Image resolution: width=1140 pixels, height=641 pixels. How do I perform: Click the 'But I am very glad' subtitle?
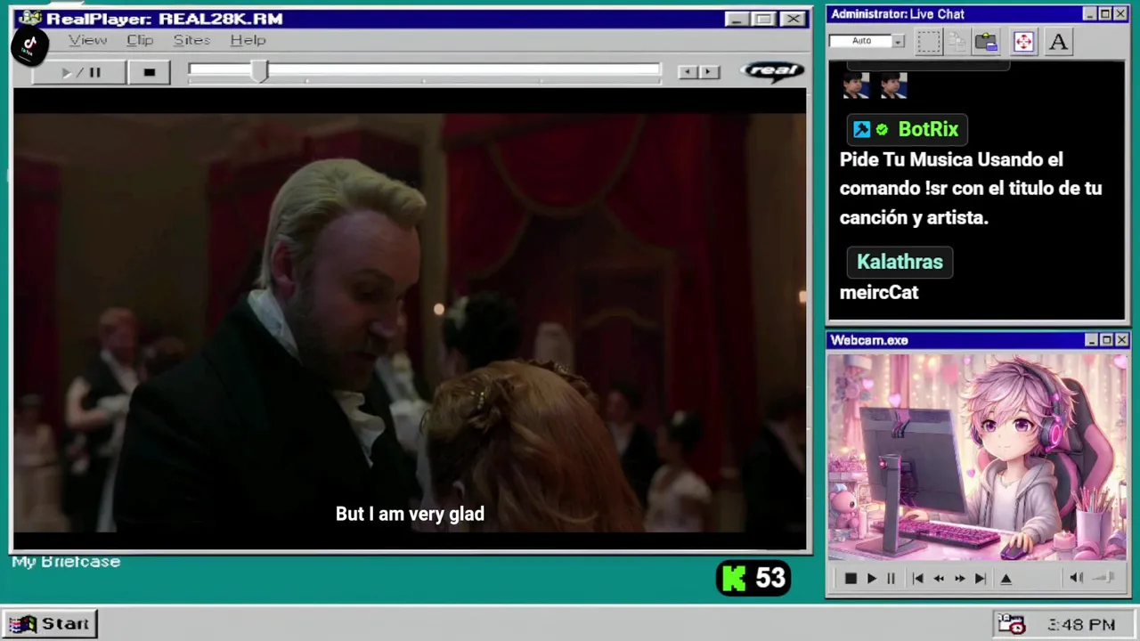[410, 514]
